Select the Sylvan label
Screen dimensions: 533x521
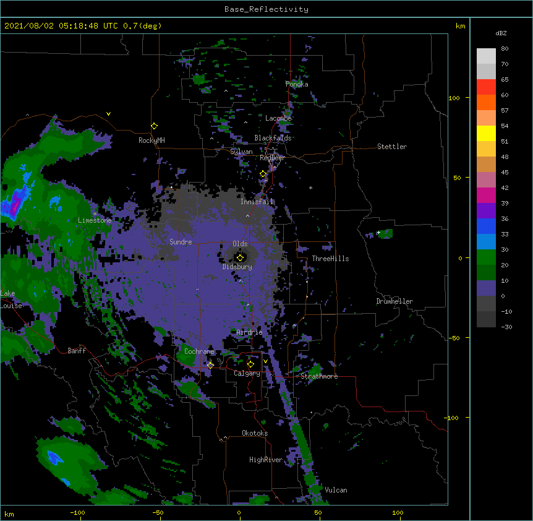(x=241, y=152)
